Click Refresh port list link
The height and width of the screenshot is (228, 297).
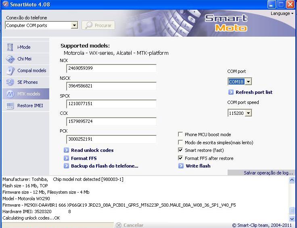254,92
